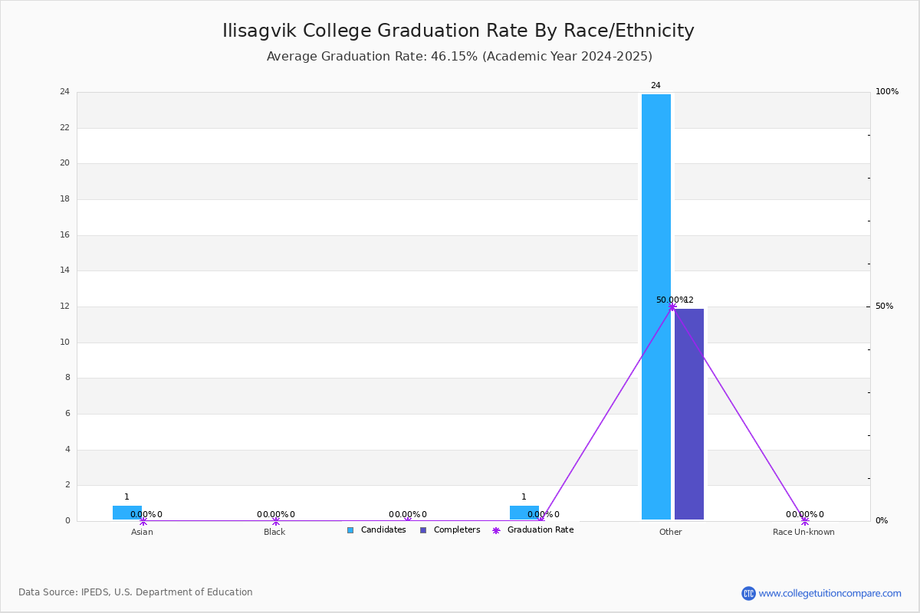Toggle Graduation Rate series in legend
Viewport: 920px width, 613px height.
click(533, 530)
